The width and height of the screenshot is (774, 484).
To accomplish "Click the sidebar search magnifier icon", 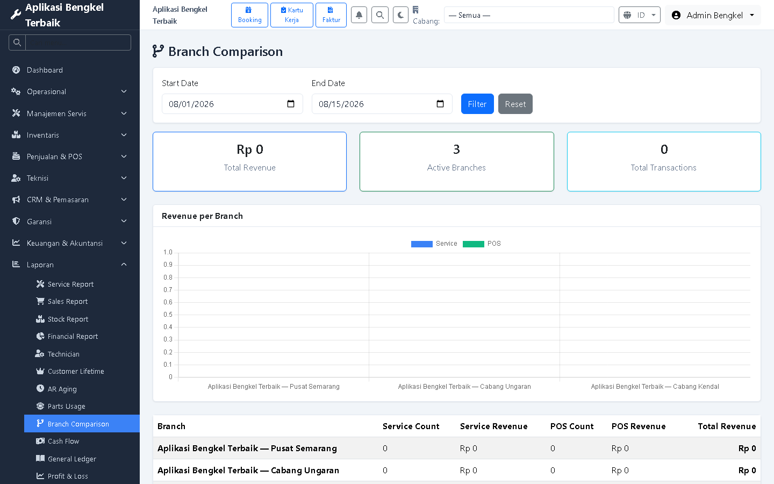I will (17, 42).
